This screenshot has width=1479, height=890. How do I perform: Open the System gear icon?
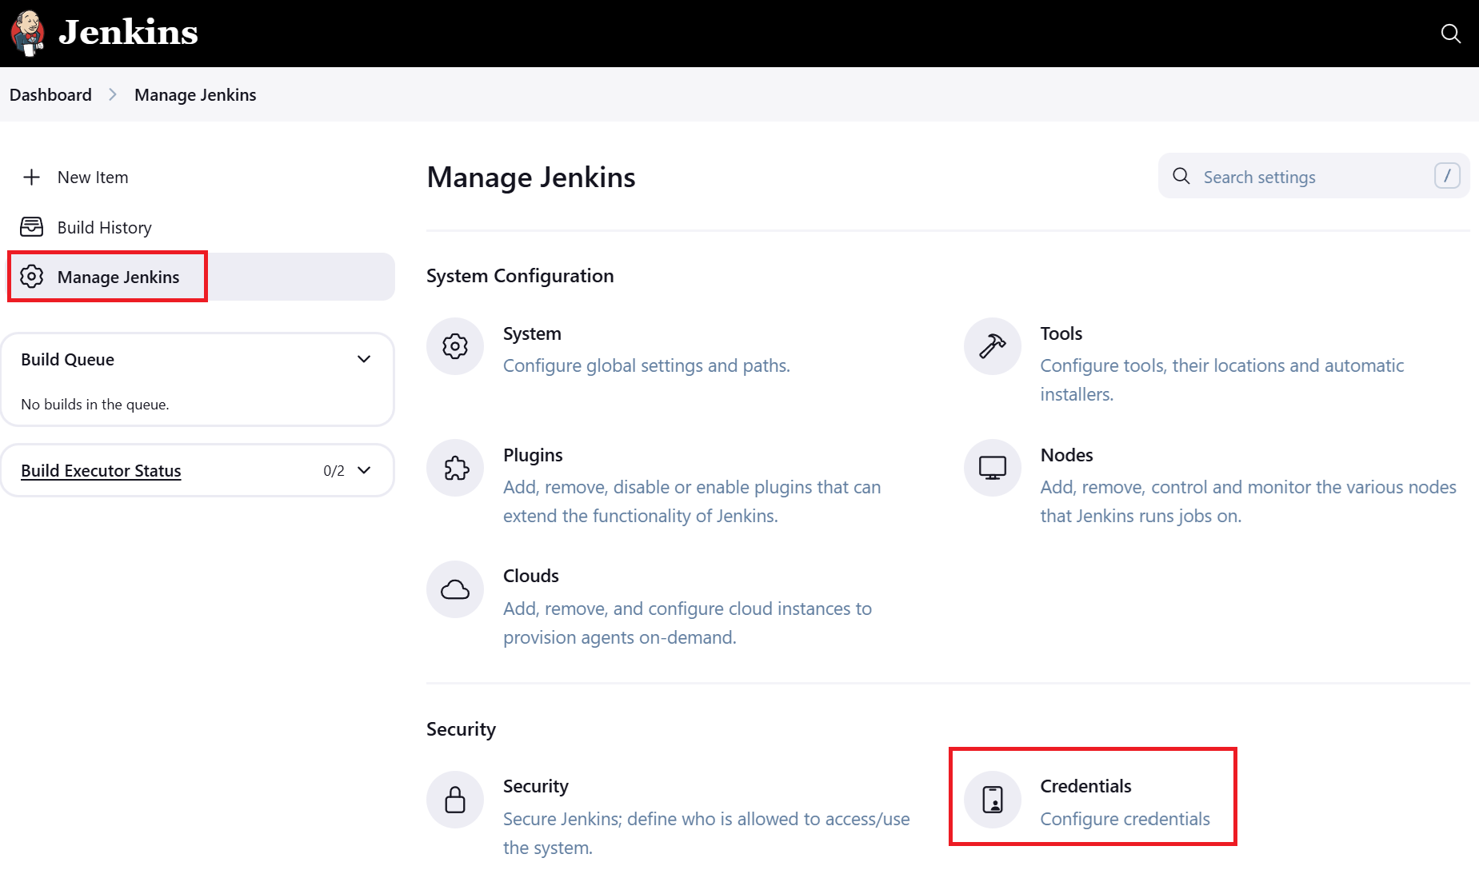coord(455,346)
